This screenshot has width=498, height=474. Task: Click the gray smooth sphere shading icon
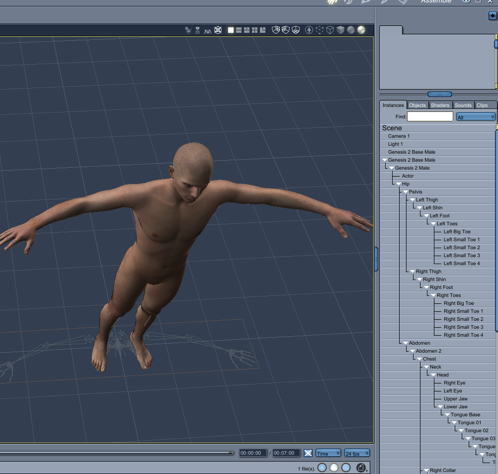(x=351, y=30)
